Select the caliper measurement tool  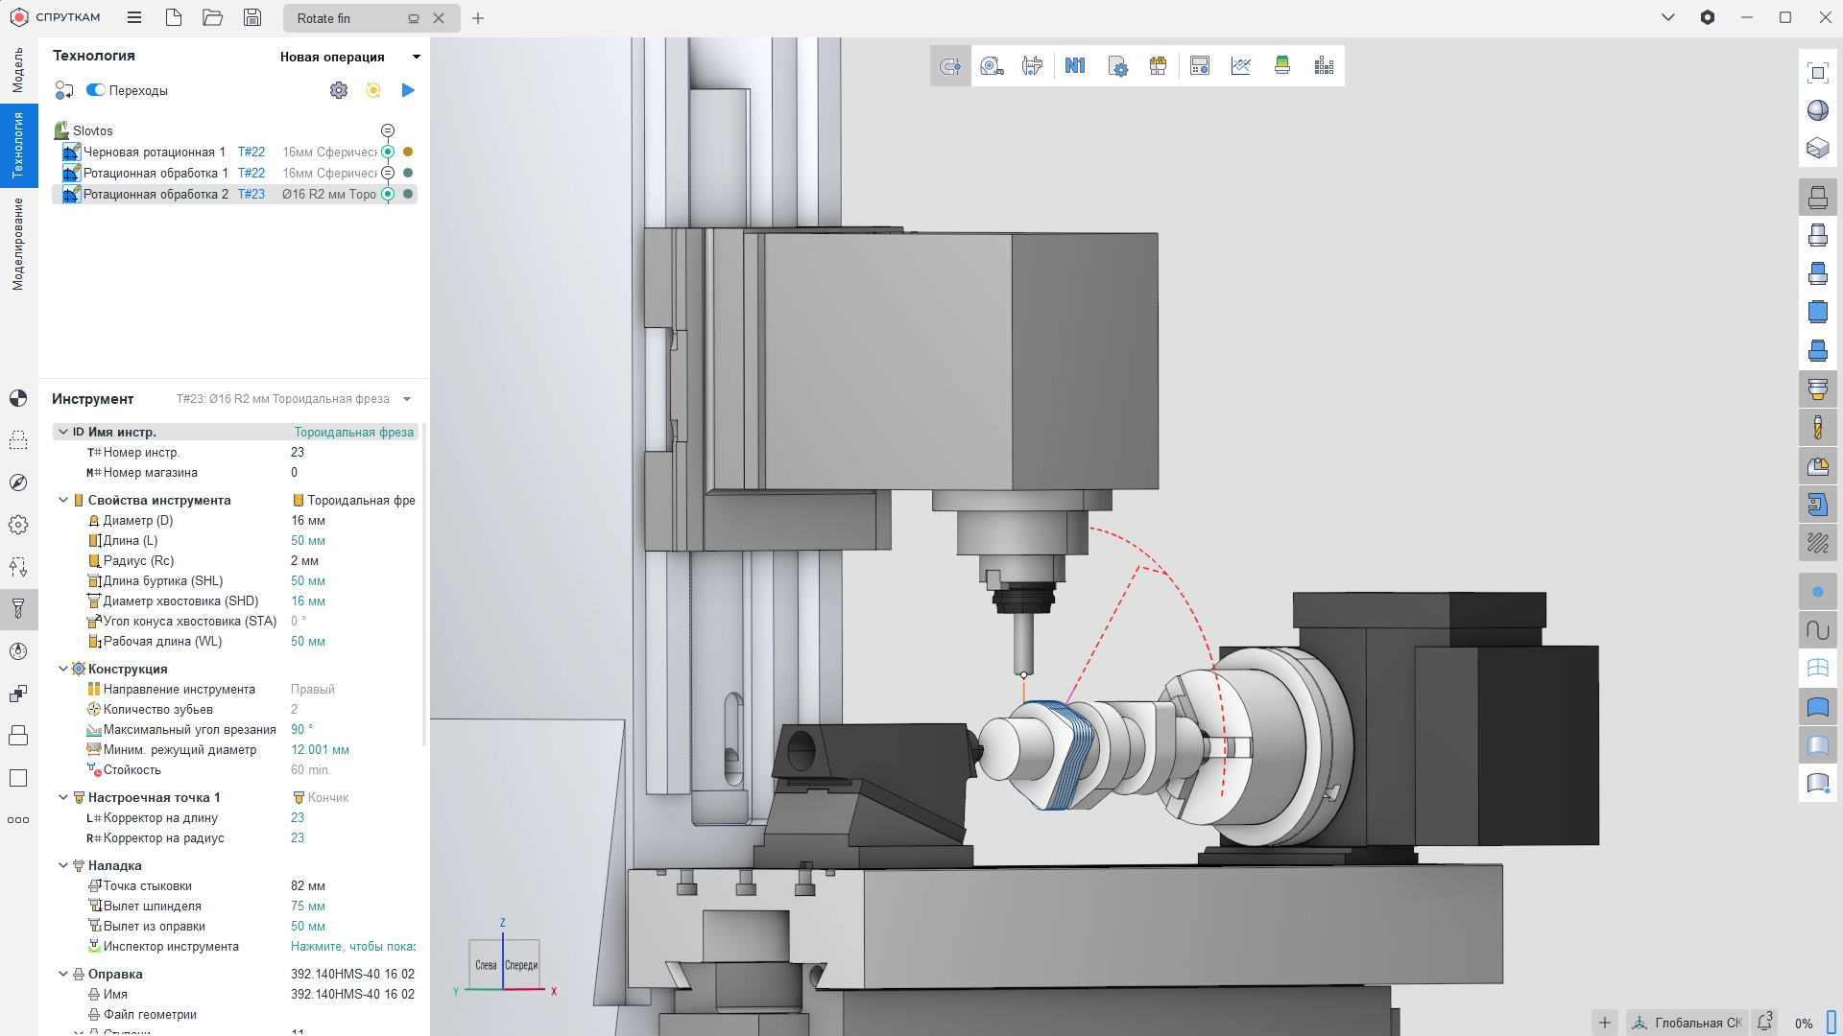pos(1033,66)
